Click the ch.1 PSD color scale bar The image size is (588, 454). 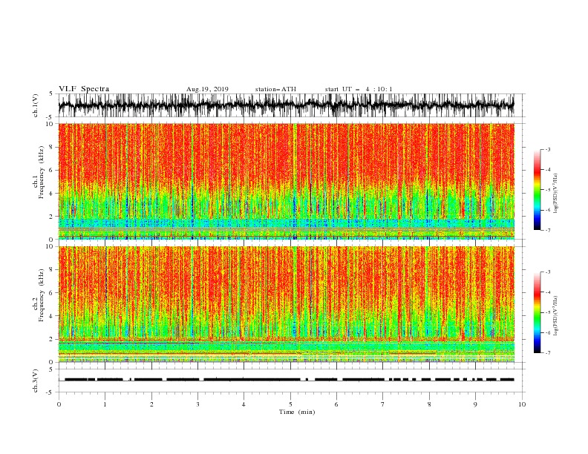[537, 190]
